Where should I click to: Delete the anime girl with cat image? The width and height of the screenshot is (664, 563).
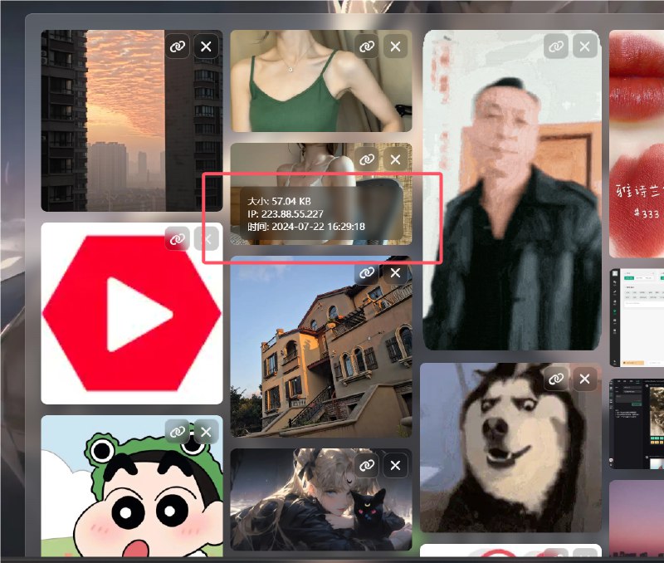394,465
